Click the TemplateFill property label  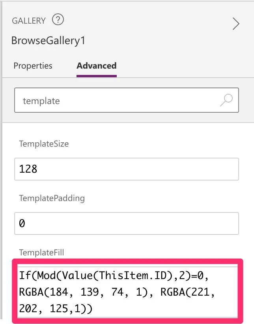[x=41, y=253]
